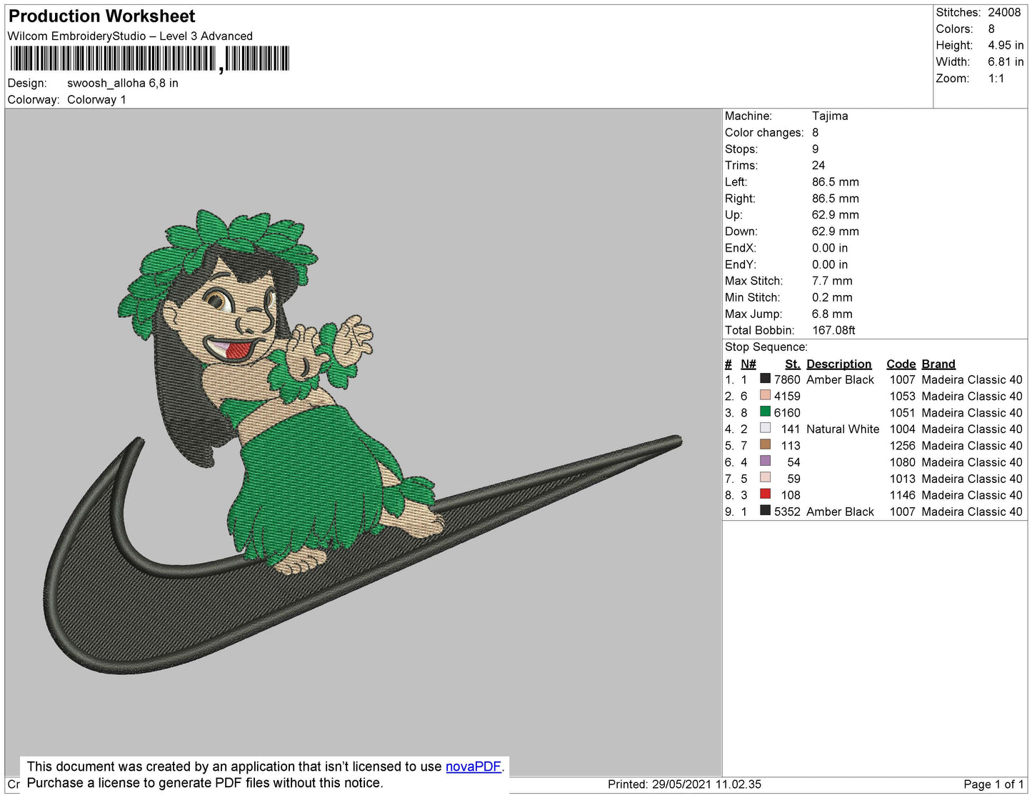Select the printed date "29/05/2021 11.02.35"
Viewport: 1032px width, 798px height.
pos(706,784)
